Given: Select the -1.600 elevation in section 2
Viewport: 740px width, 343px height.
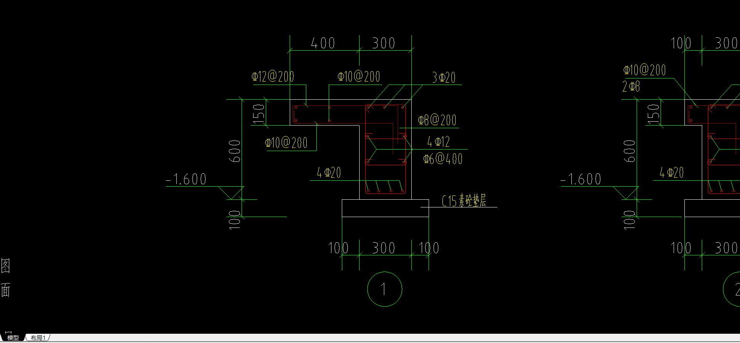Looking at the screenshot, I should [581, 179].
